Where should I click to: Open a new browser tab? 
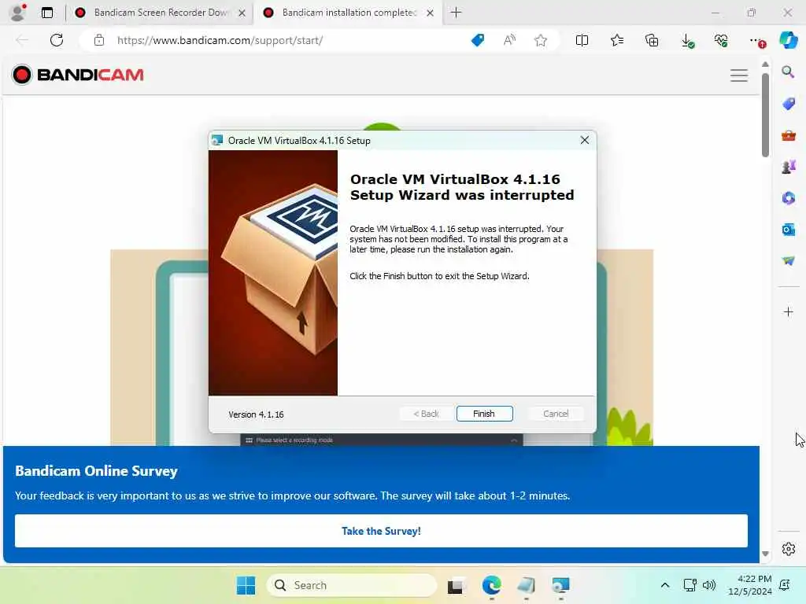456,13
